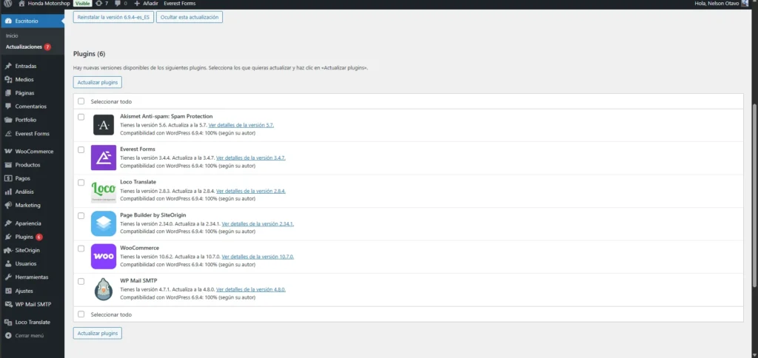Image resolution: width=758 pixels, height=358 pixels.
Task: Check the Everest Forms plugin checkbox
Action: click(x=81, y=149)
